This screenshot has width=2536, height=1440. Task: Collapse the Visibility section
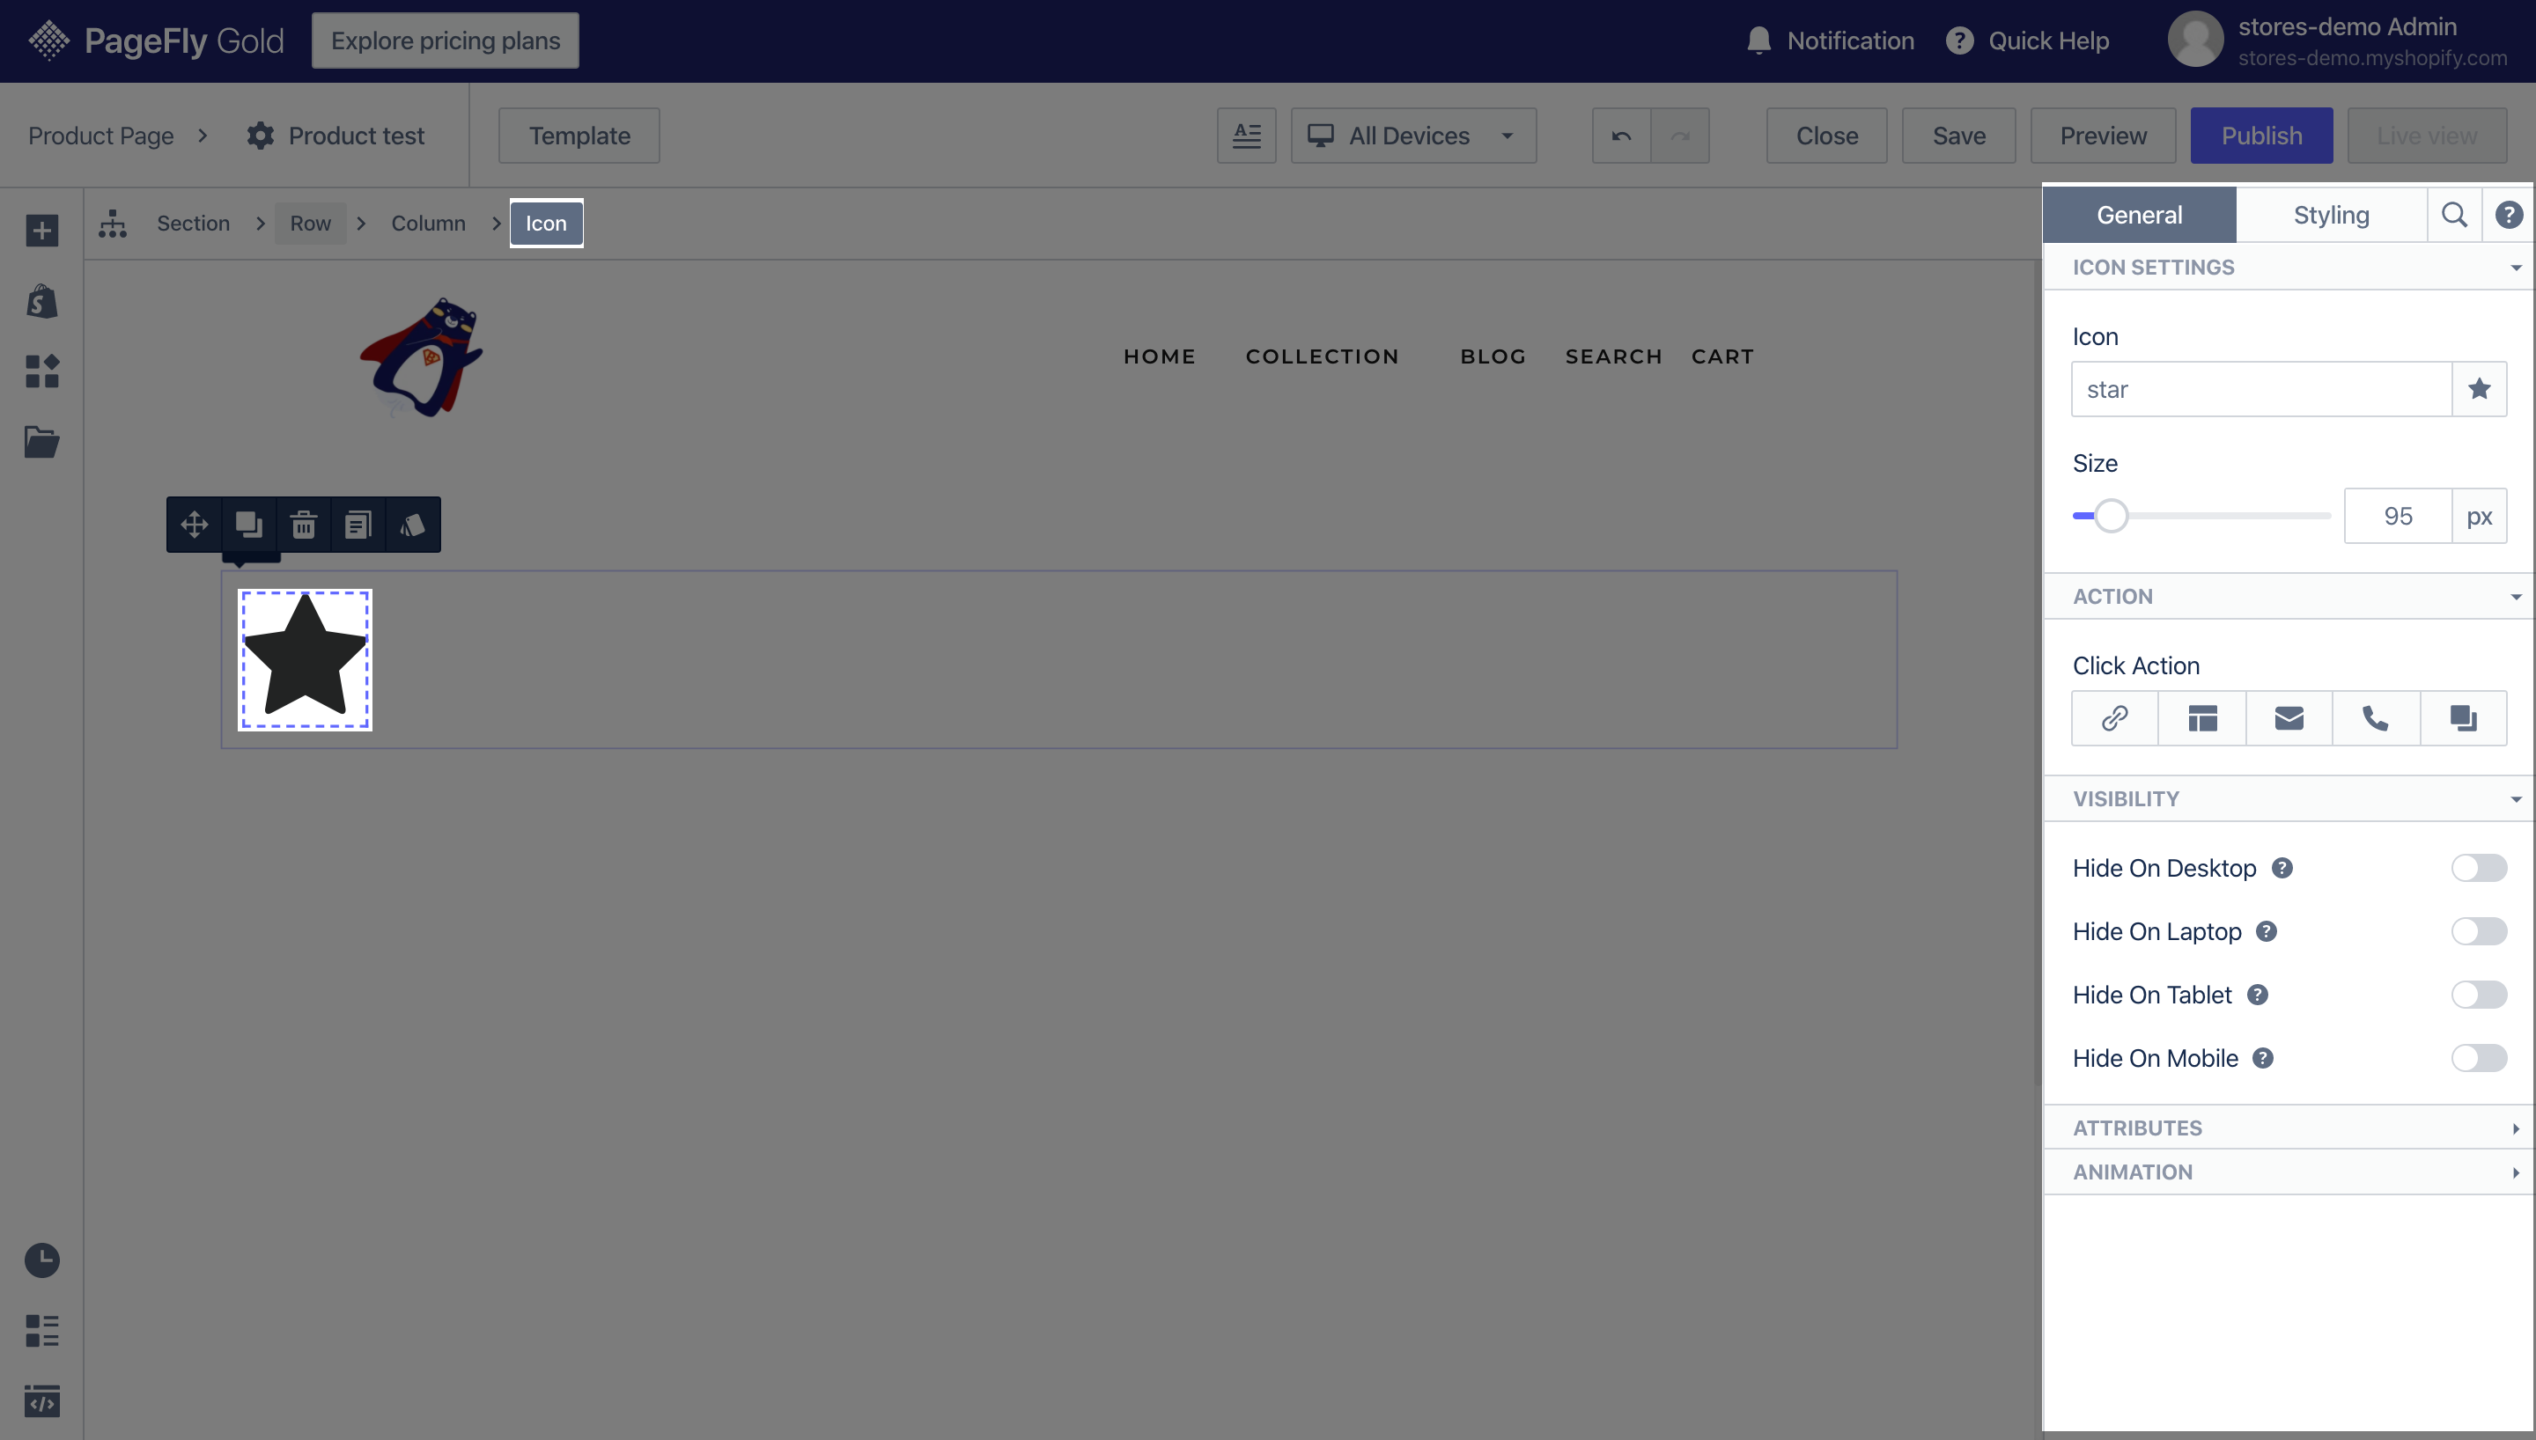click(2288, 798)
